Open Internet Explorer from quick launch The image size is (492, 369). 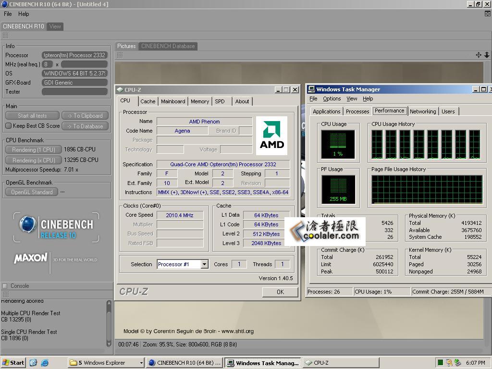(45, 363)
